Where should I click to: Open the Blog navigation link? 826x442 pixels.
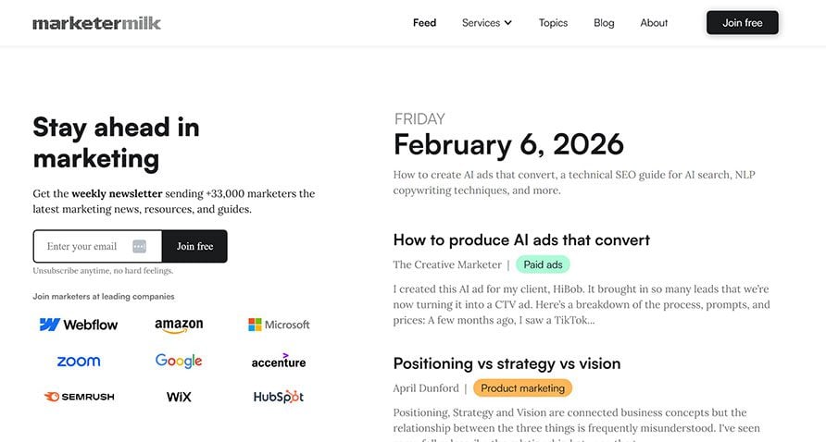pos(604,23)
